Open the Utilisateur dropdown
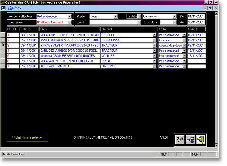Image resolution: width=227 pixels, height=166 pixels. coord(174,22)
